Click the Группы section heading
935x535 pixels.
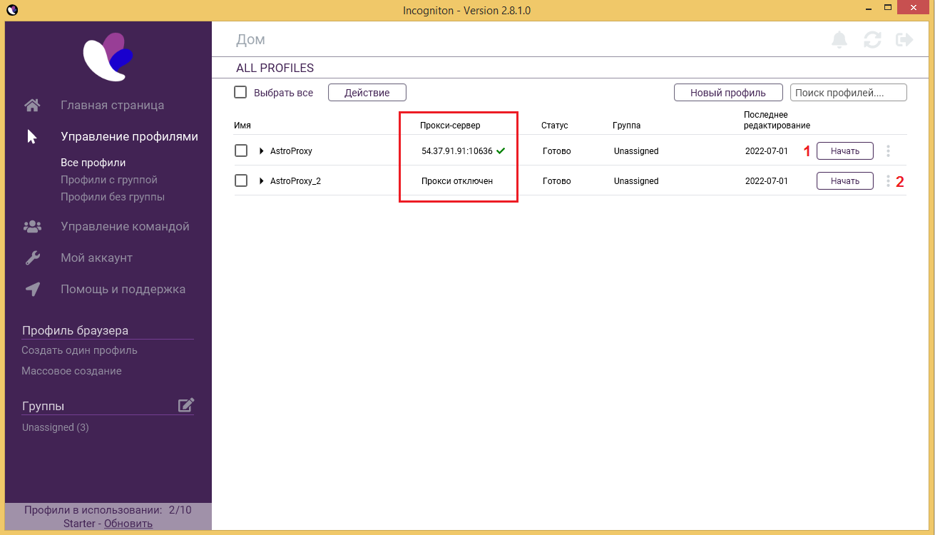tap(44, 406)
